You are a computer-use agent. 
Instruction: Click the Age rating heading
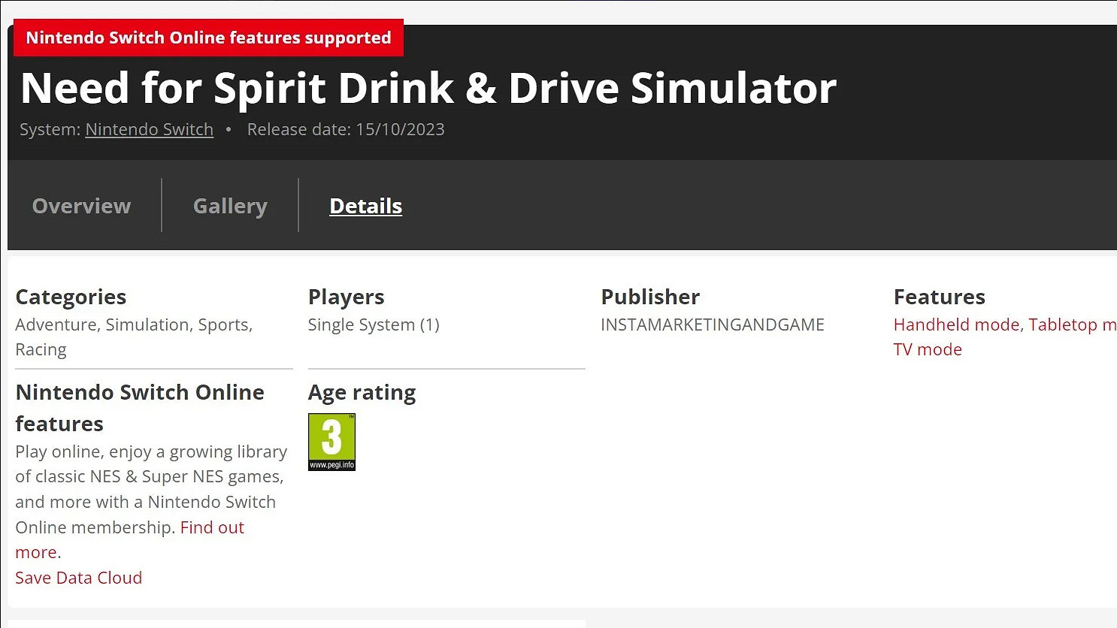point(362,392)
